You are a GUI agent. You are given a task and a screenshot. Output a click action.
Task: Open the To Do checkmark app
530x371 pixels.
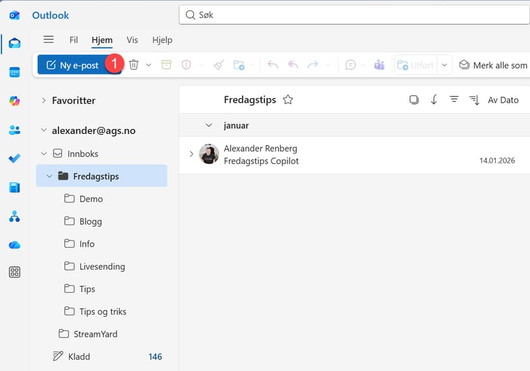(15, 158)
